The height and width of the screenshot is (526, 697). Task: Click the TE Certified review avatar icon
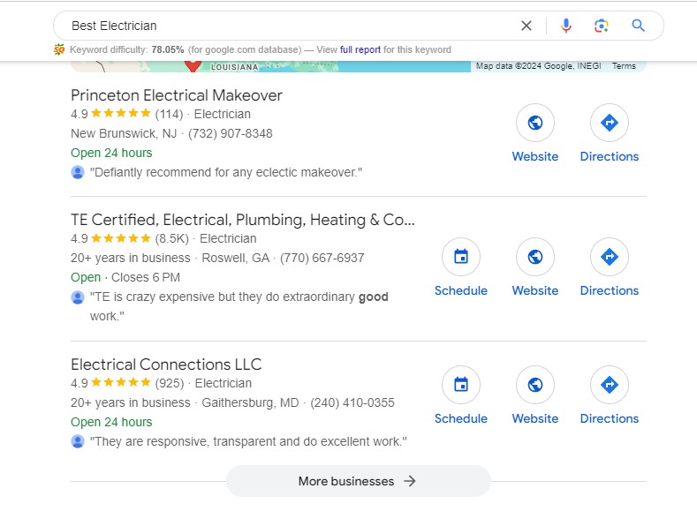pyautogui.click(x=78, y=297)
